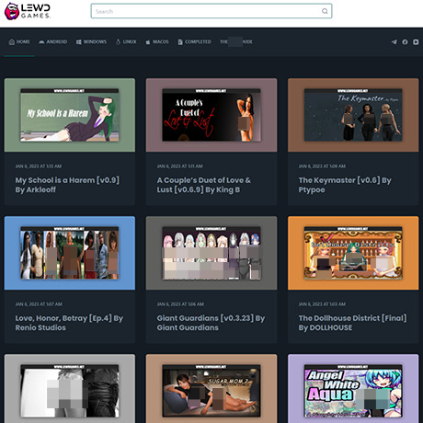Open A Couple's Duet of Love & Lust link
423x423 pixels.
coord(204,185)
